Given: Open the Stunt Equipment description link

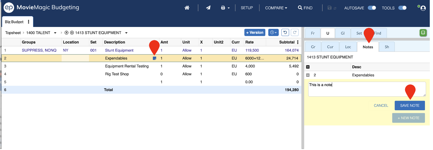Looking at the screenshot, I should click(119, 50).
